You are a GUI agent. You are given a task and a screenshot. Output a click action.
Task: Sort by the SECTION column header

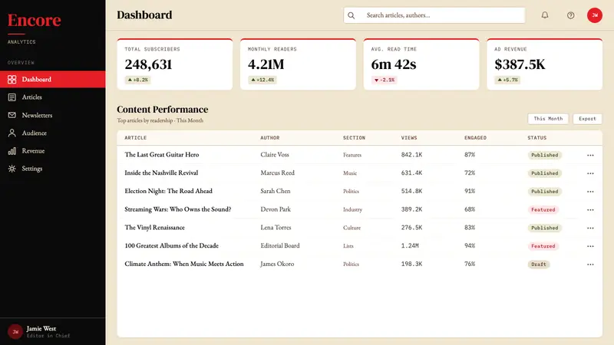point(354,138)
